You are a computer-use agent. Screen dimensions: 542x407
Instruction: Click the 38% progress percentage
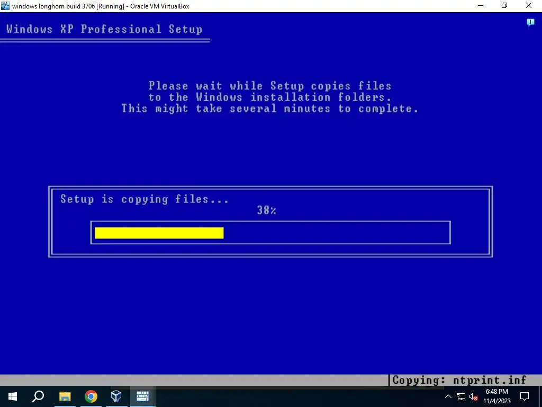pos(267,210)
